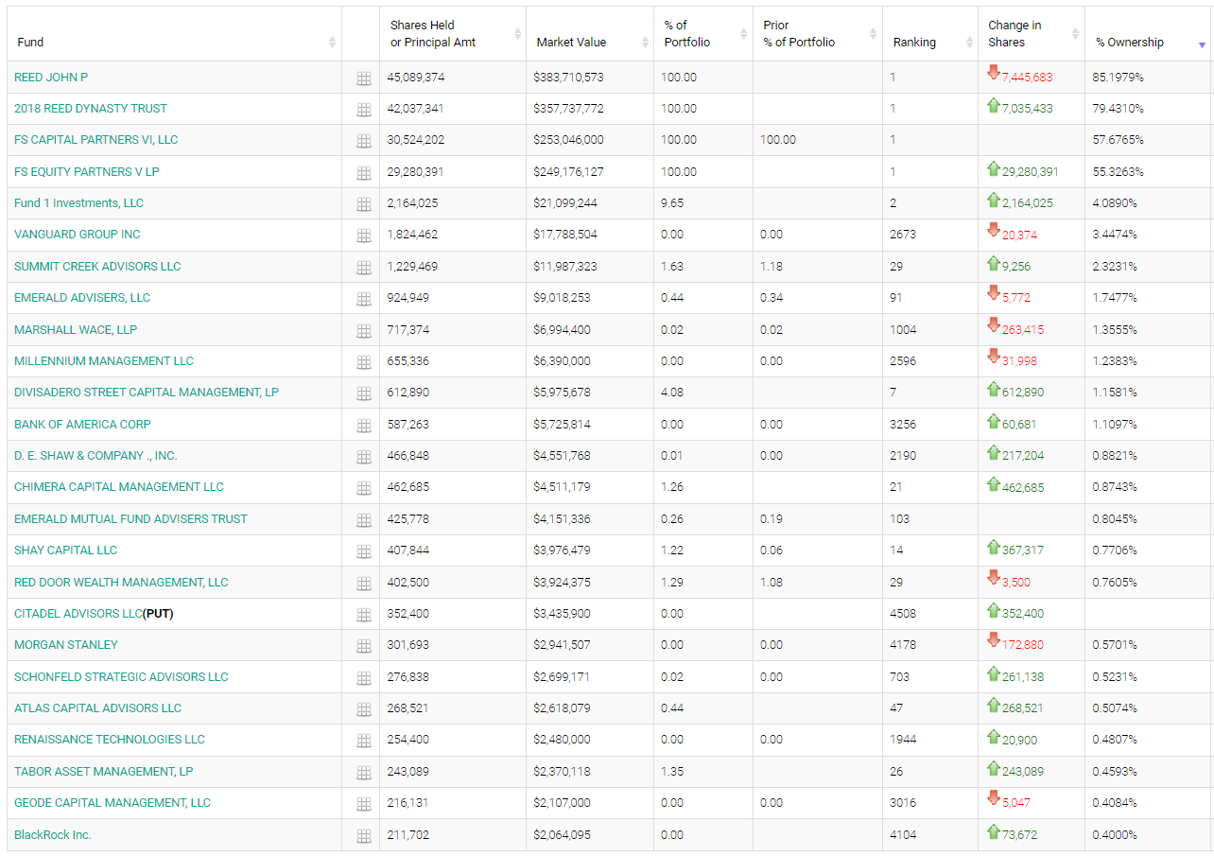The image size is (1214, 856).
Task: Open RENAISSANCE TECHNOLOGIES LLC link
Action: click(110, 740)
